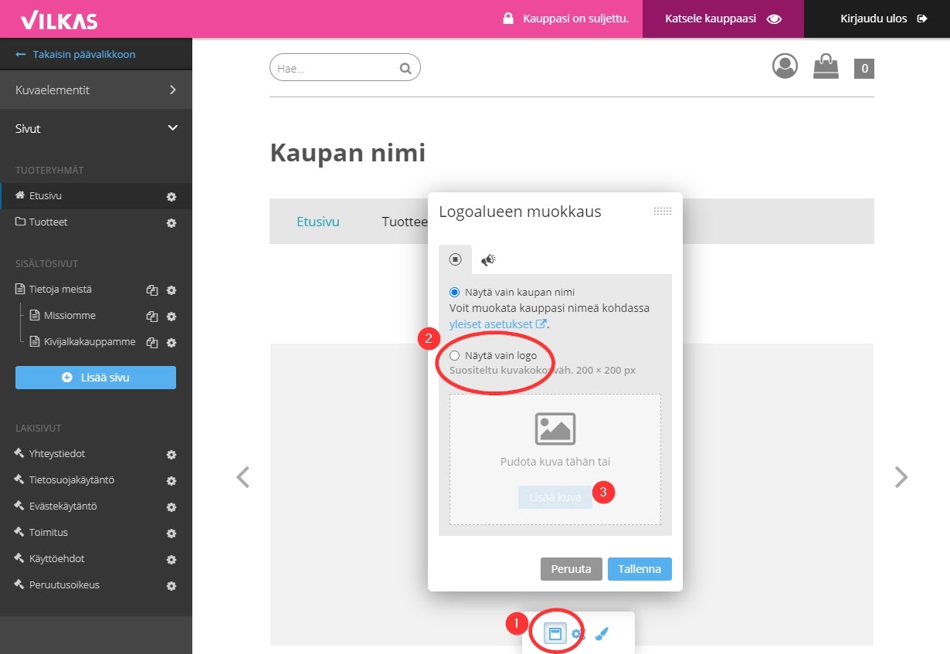Screen dimensions: 950x654
Task: Open settings gear for Tuotteet
Action: click(x=171, y=223)
